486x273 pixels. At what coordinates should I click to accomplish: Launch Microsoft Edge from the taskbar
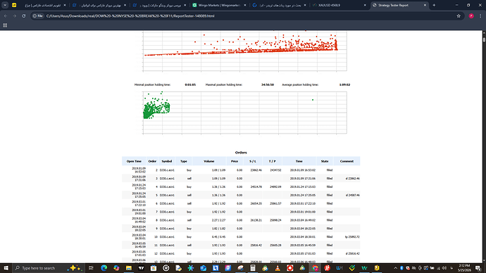click(104, 268)
